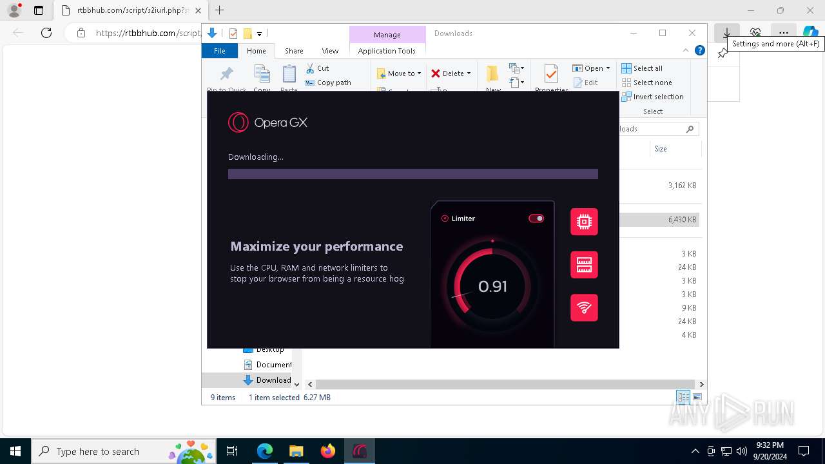Viewport: 825px width, 464px height.
Task: Click the network limiter Wi-Fi icon
Action: [584, 308]
